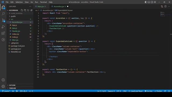Screen dimensions: 172x97
Task: Open the Run menu
Action: (37, 2)
